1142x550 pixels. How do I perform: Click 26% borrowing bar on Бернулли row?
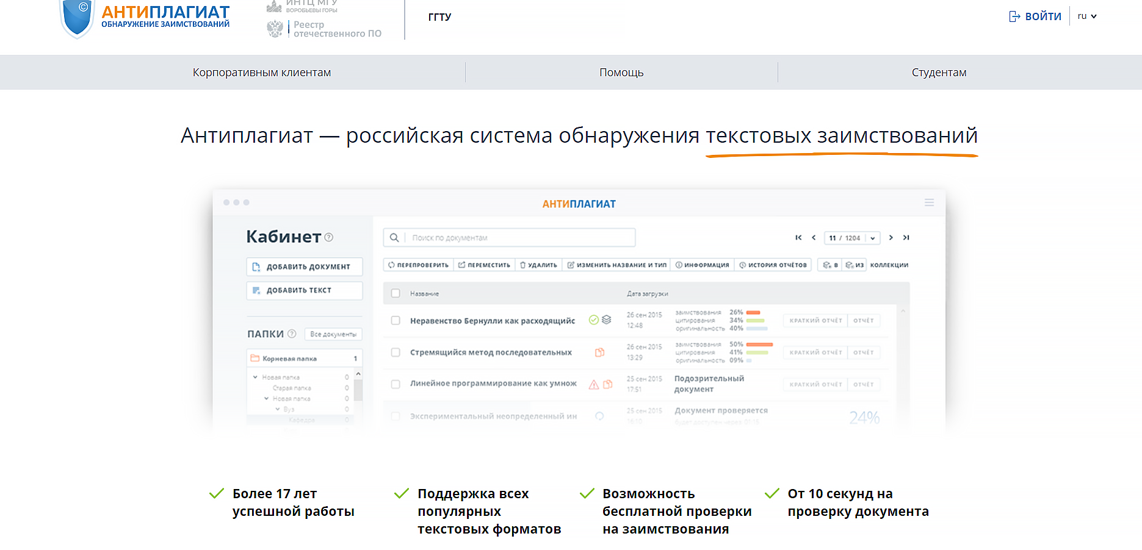tap(753, 312)
